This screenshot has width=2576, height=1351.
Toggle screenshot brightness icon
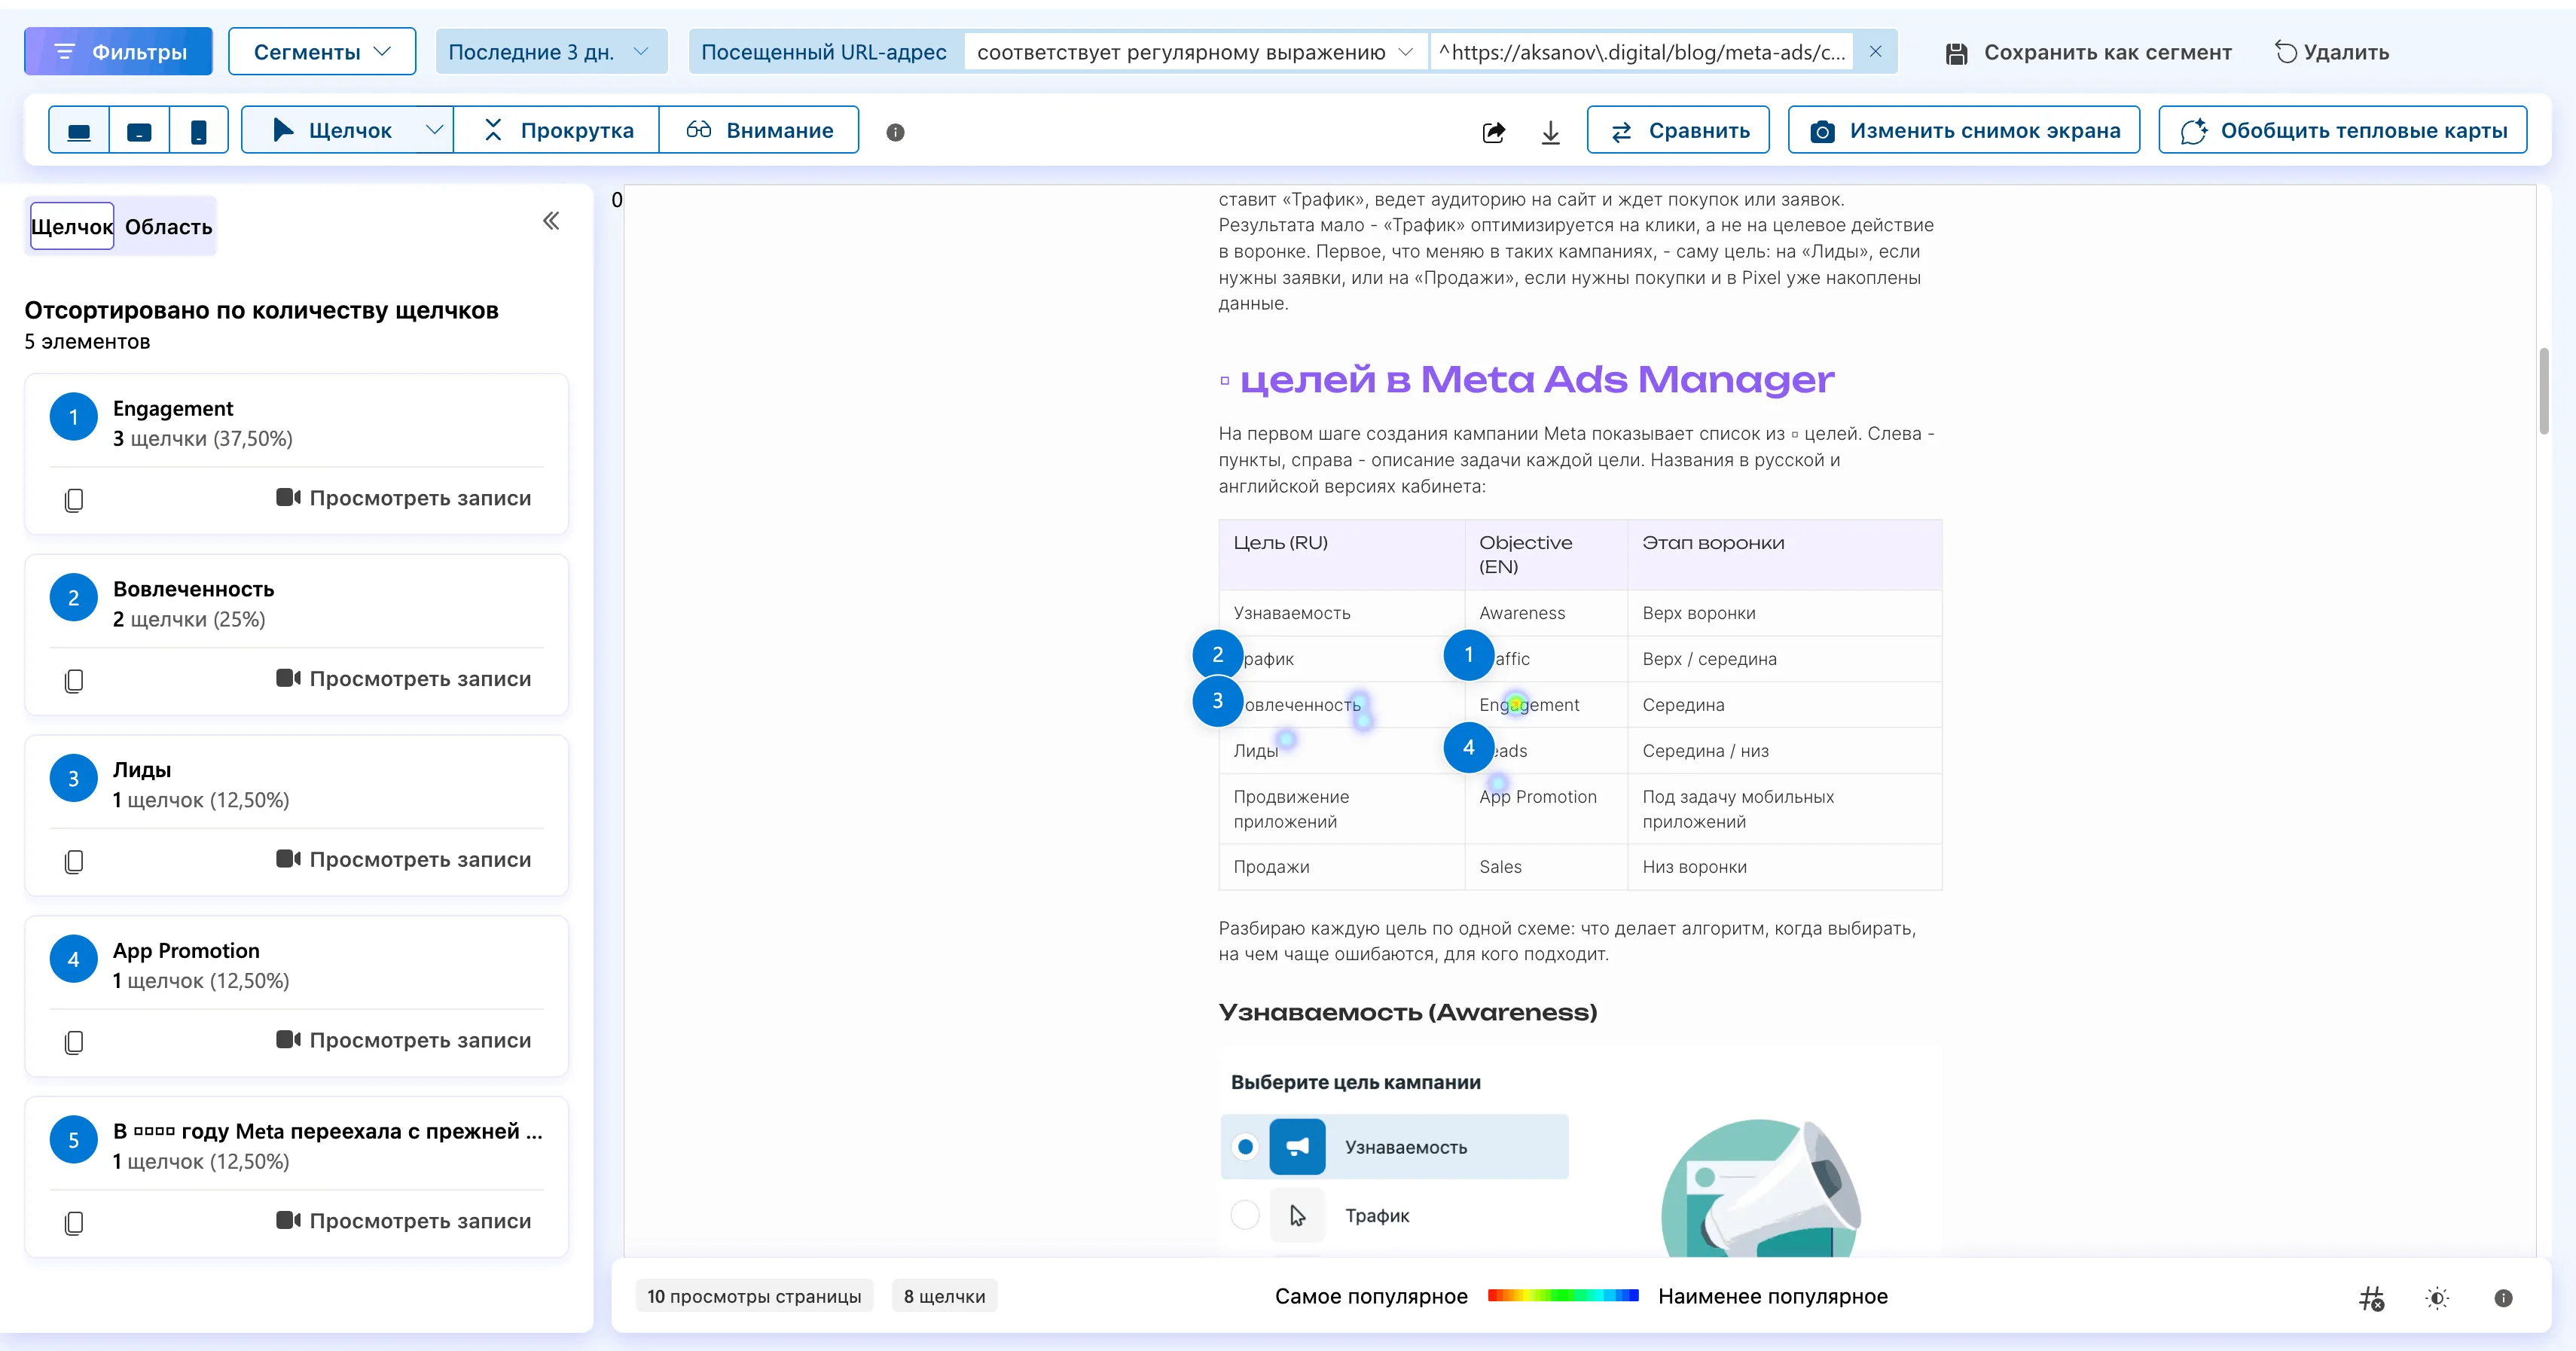tap(2437, 1298)
